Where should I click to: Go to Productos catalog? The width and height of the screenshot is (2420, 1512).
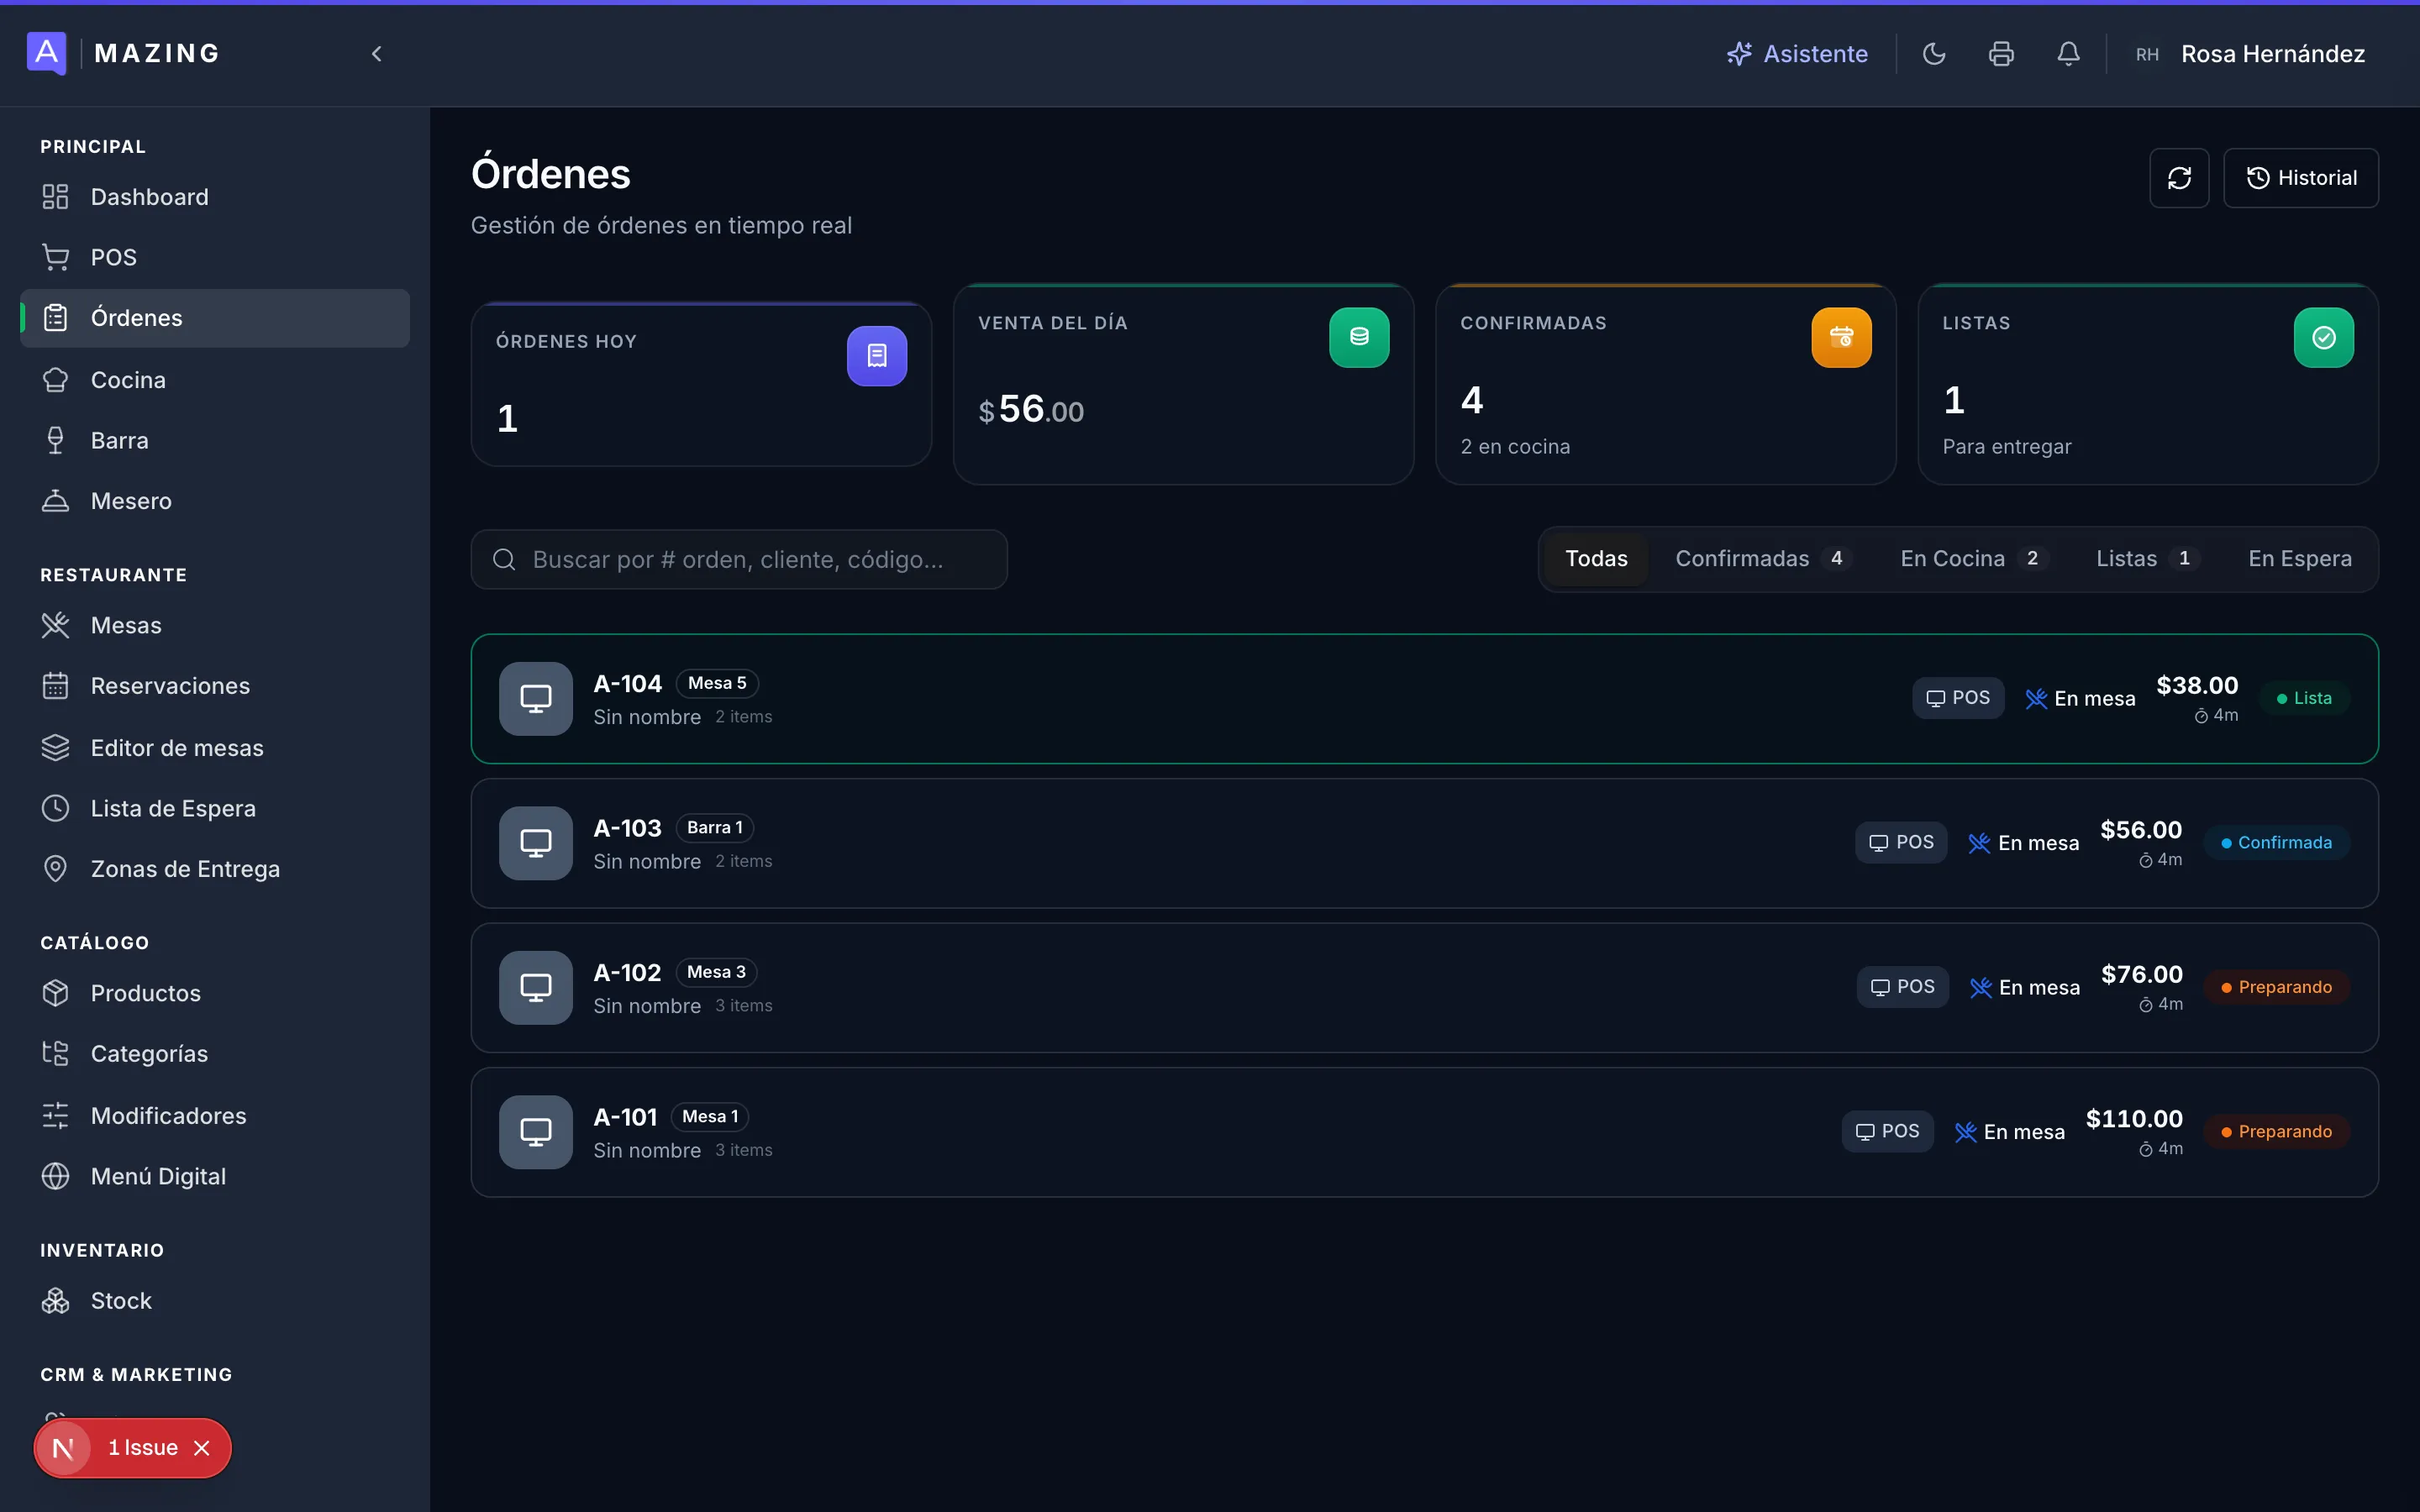click(x=215, y=993)
